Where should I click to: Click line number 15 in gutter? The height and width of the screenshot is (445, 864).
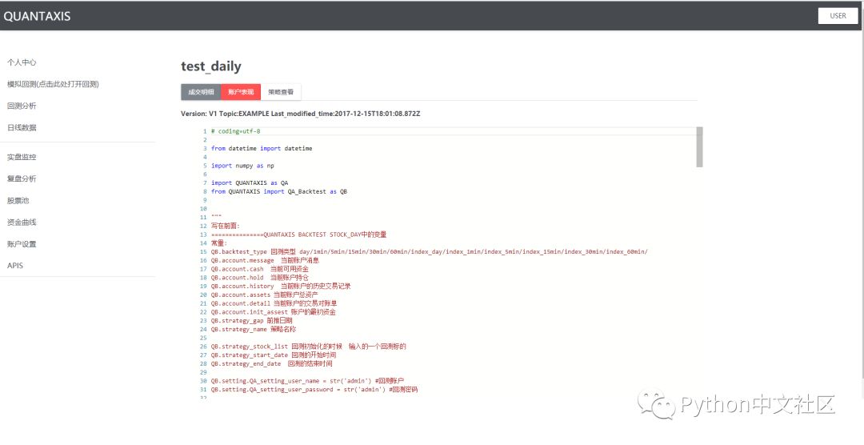point(203,251)
